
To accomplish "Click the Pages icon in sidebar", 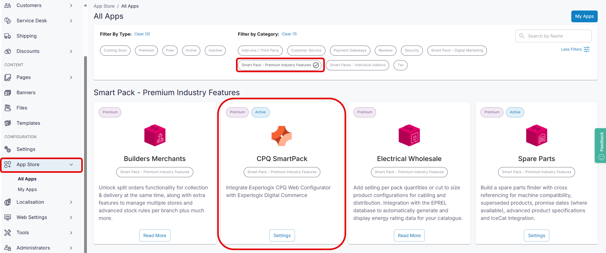I will click(8, 77).
